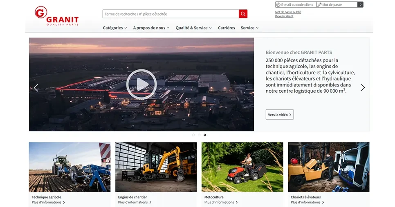Advance to the next carousel slide
Screen dimensions: 395x207
pos(362,87)
